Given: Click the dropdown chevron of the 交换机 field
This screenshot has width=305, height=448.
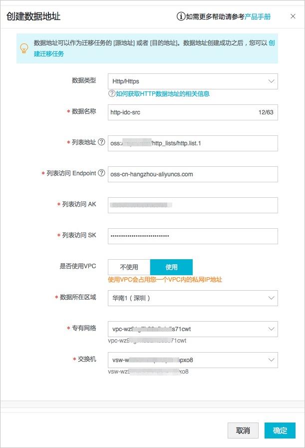Looking at the screenshot, I should click(272, 360).
